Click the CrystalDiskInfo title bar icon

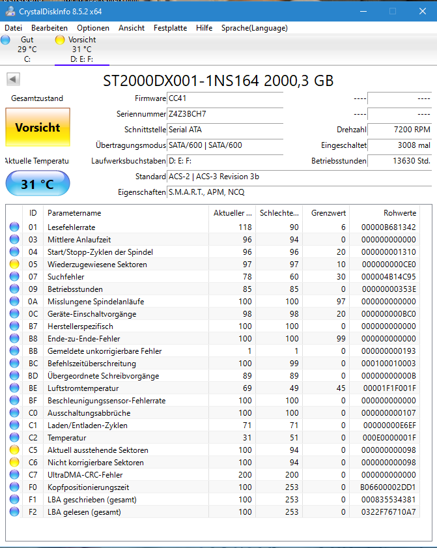click(10, 12)
